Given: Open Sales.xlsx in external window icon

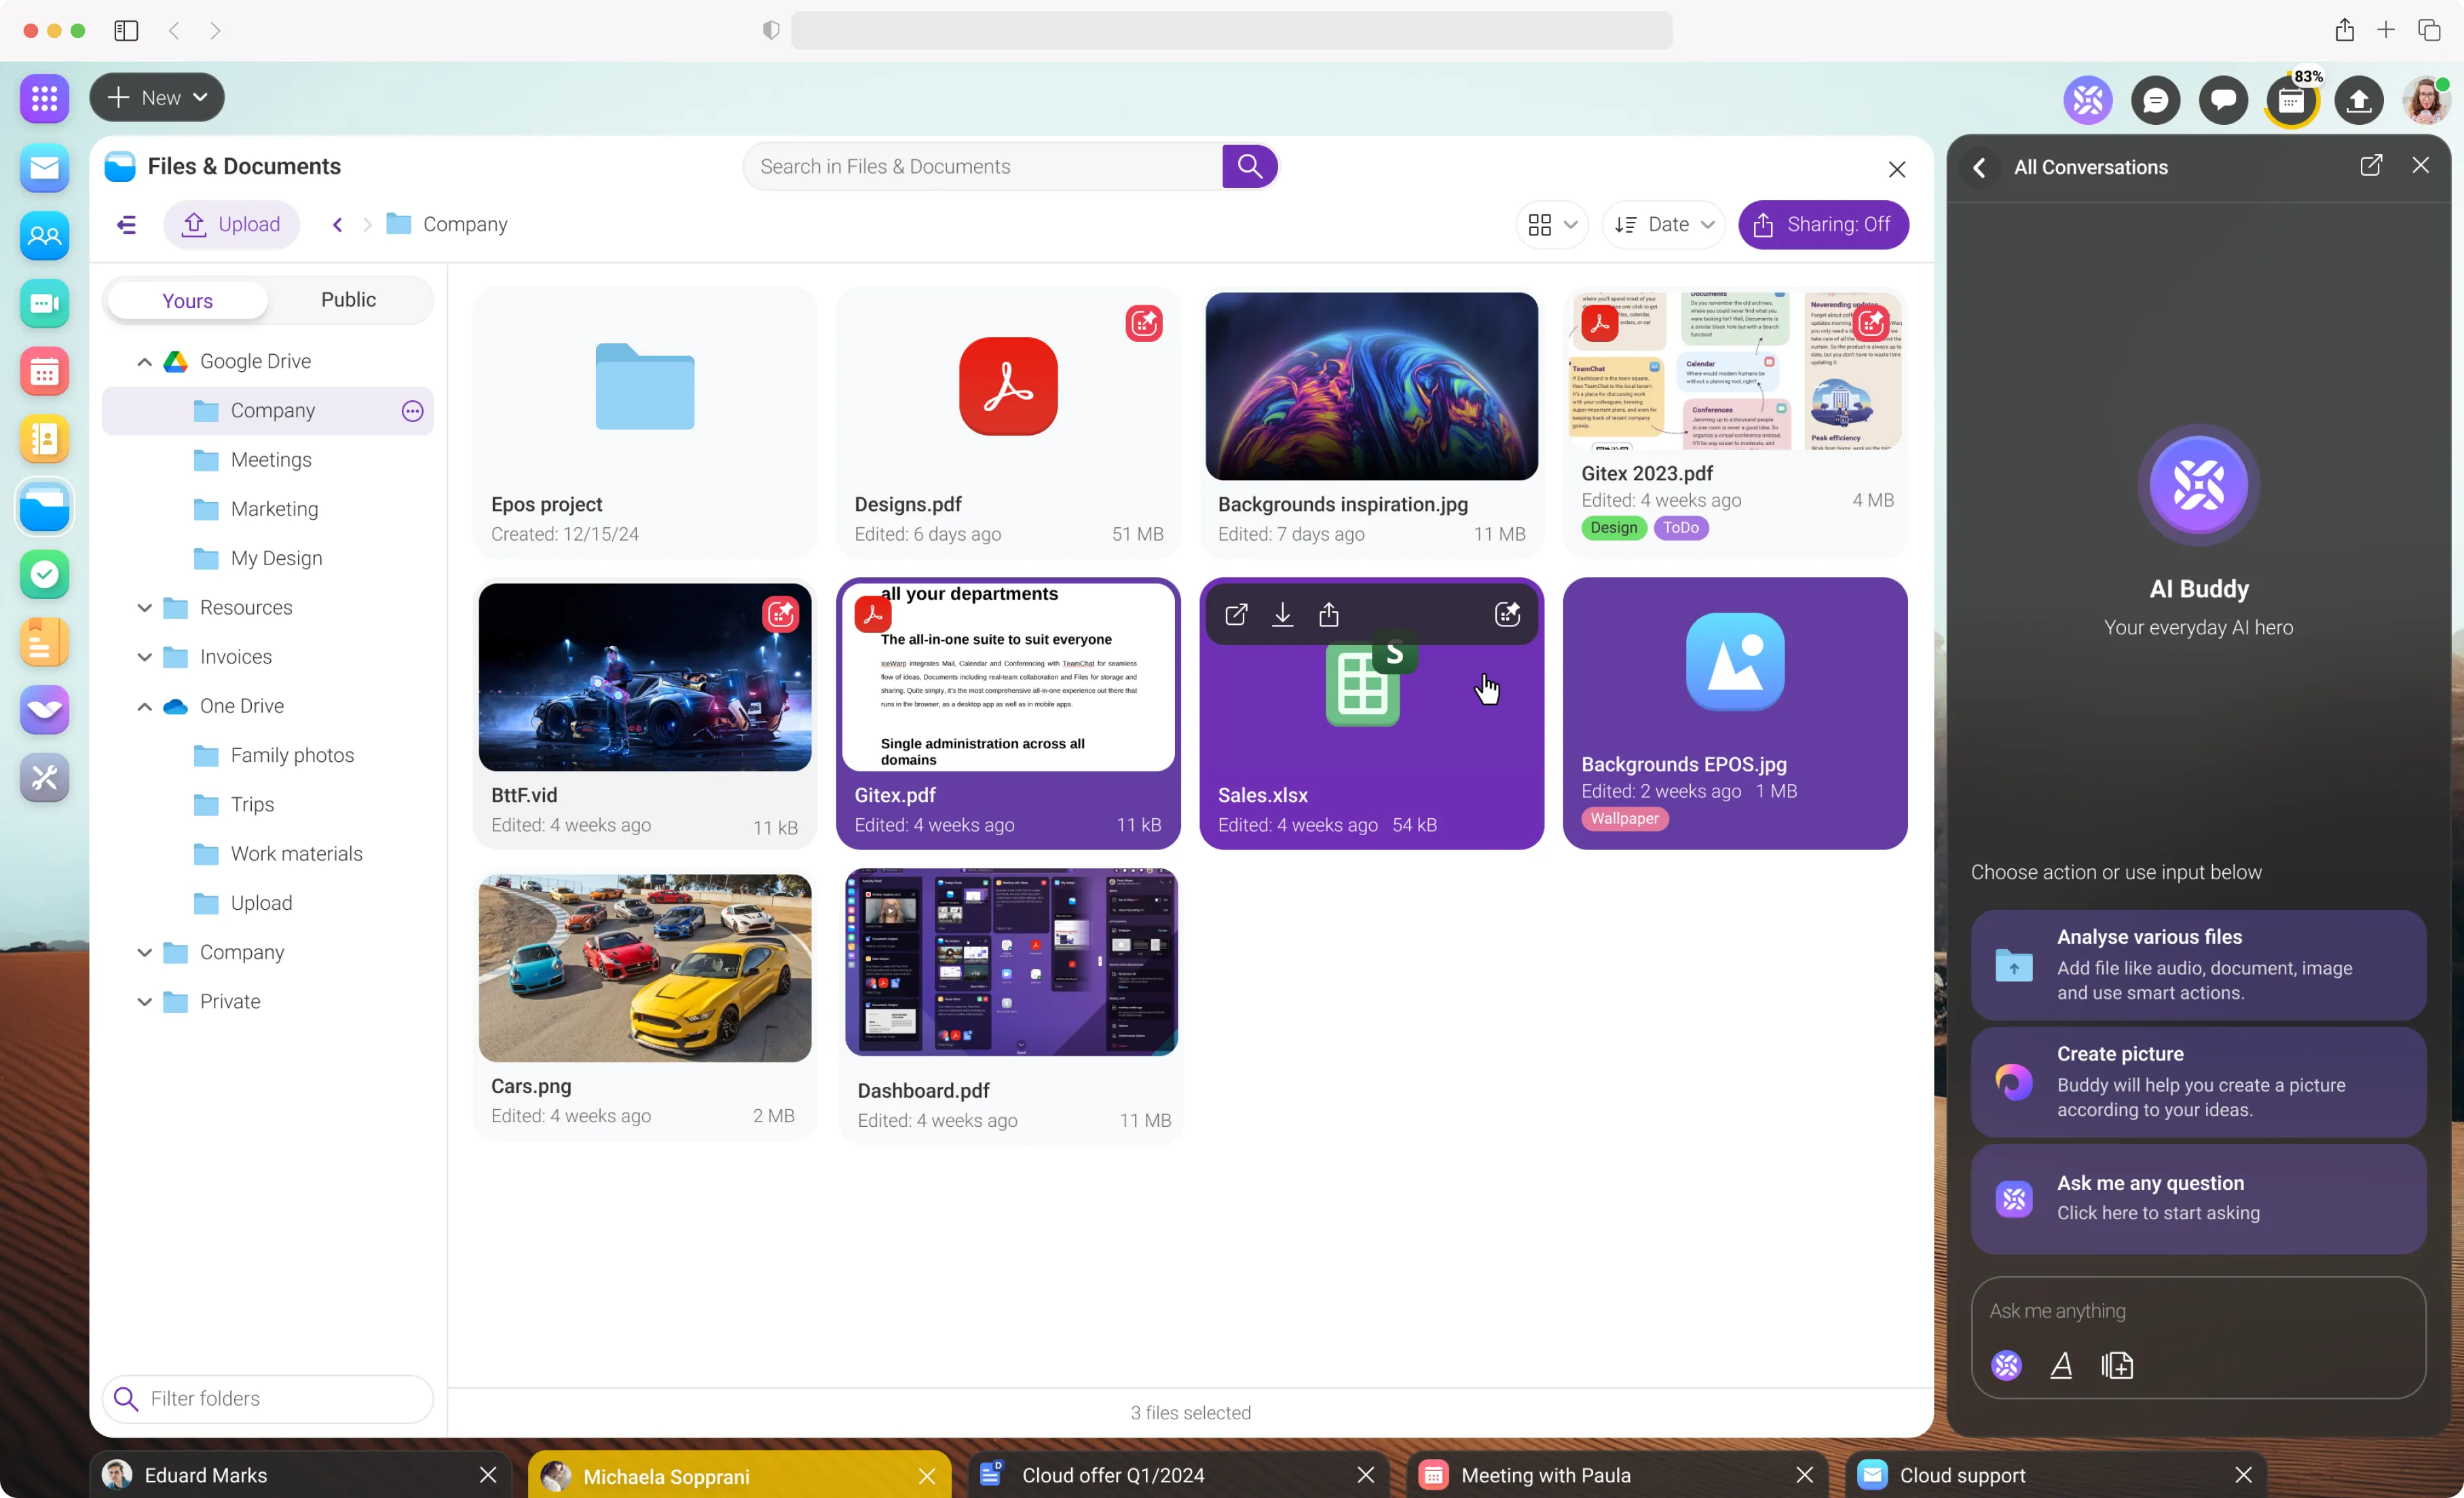Looking at the screenshot, I should coord(1236,615).
